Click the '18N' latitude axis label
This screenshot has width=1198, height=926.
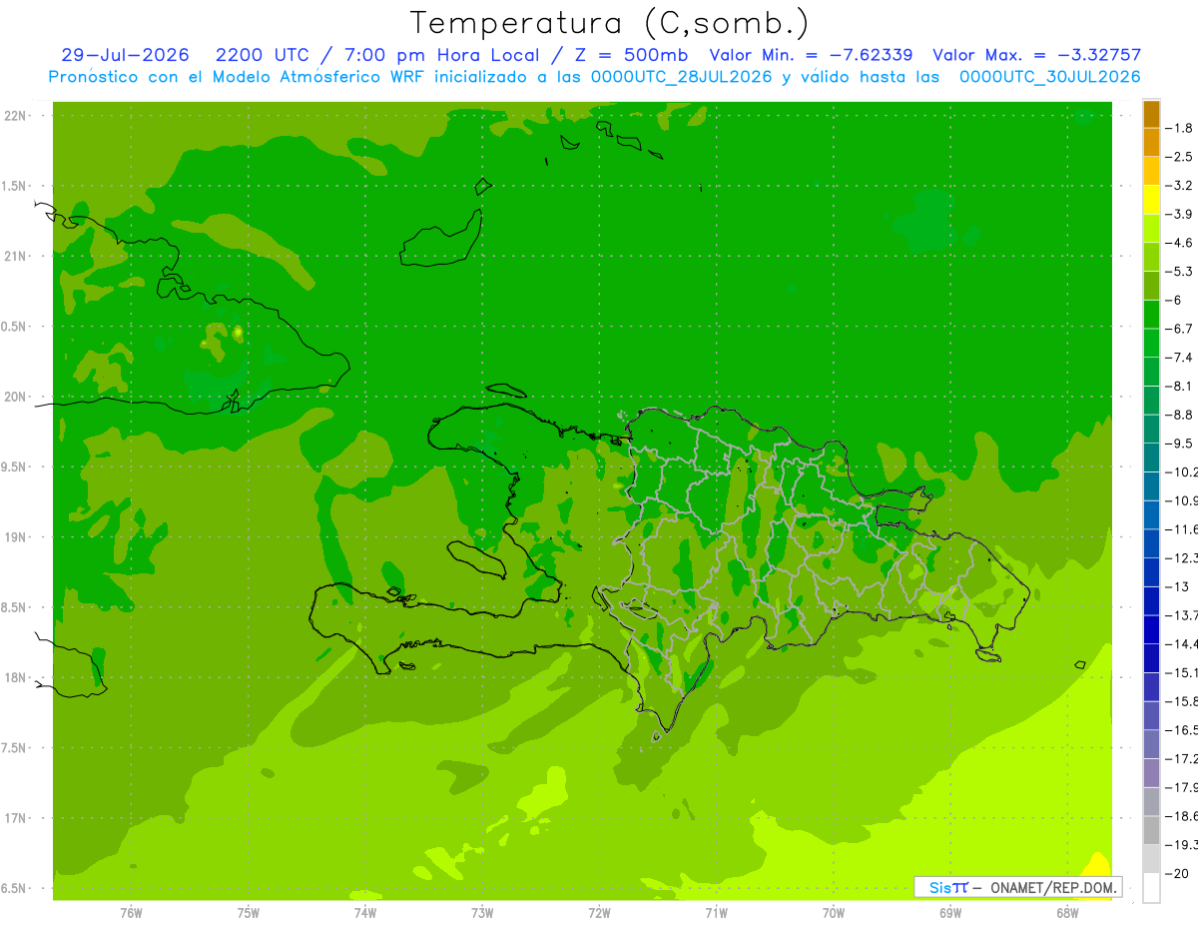pos(15,677)
